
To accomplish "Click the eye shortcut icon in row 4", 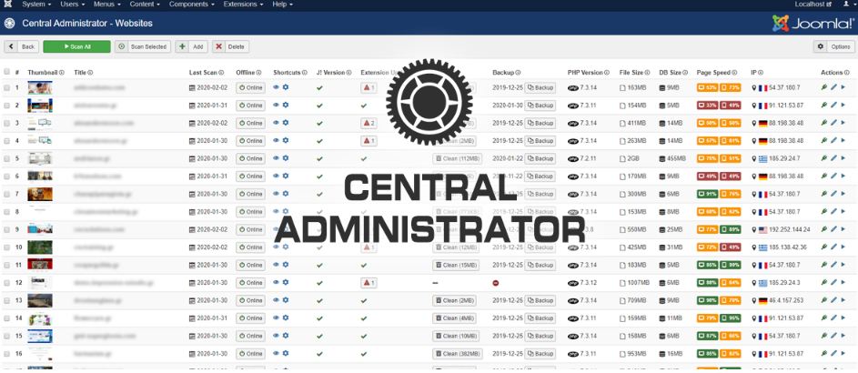I will pyautogui.click(x=277, y=140).
